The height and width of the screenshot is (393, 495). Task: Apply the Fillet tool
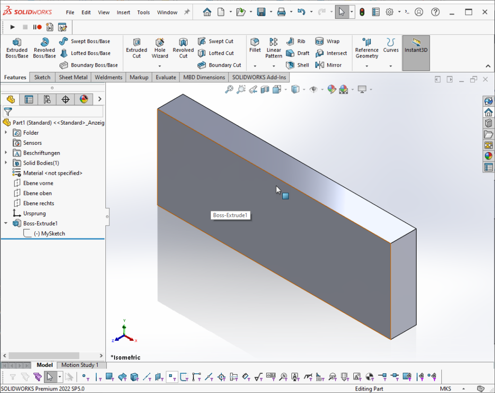click(255, 45)
